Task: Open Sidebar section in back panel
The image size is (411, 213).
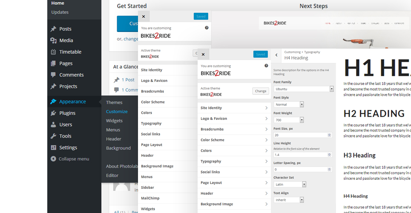Action: 168,187
